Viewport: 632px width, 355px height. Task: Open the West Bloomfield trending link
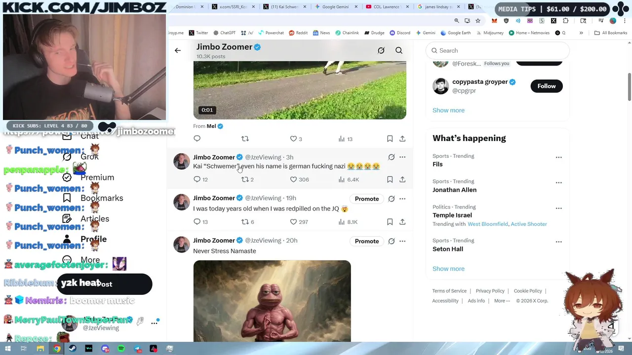tap(488, 224)
